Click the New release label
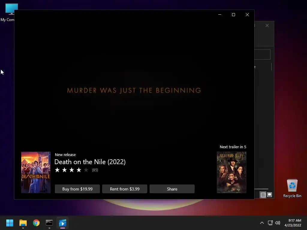Screen dimensions: 307x230 [x=65, y=155]
